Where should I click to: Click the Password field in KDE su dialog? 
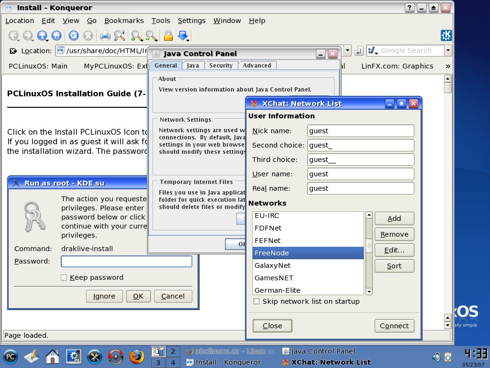(126, 261)
